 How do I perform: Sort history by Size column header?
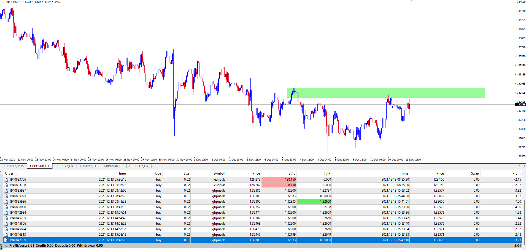click(x=176, y=173)
